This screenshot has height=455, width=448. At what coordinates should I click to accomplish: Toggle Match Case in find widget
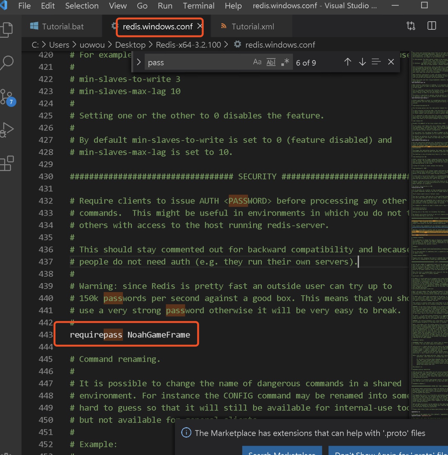pyautogui.click(x=257, y=62)
